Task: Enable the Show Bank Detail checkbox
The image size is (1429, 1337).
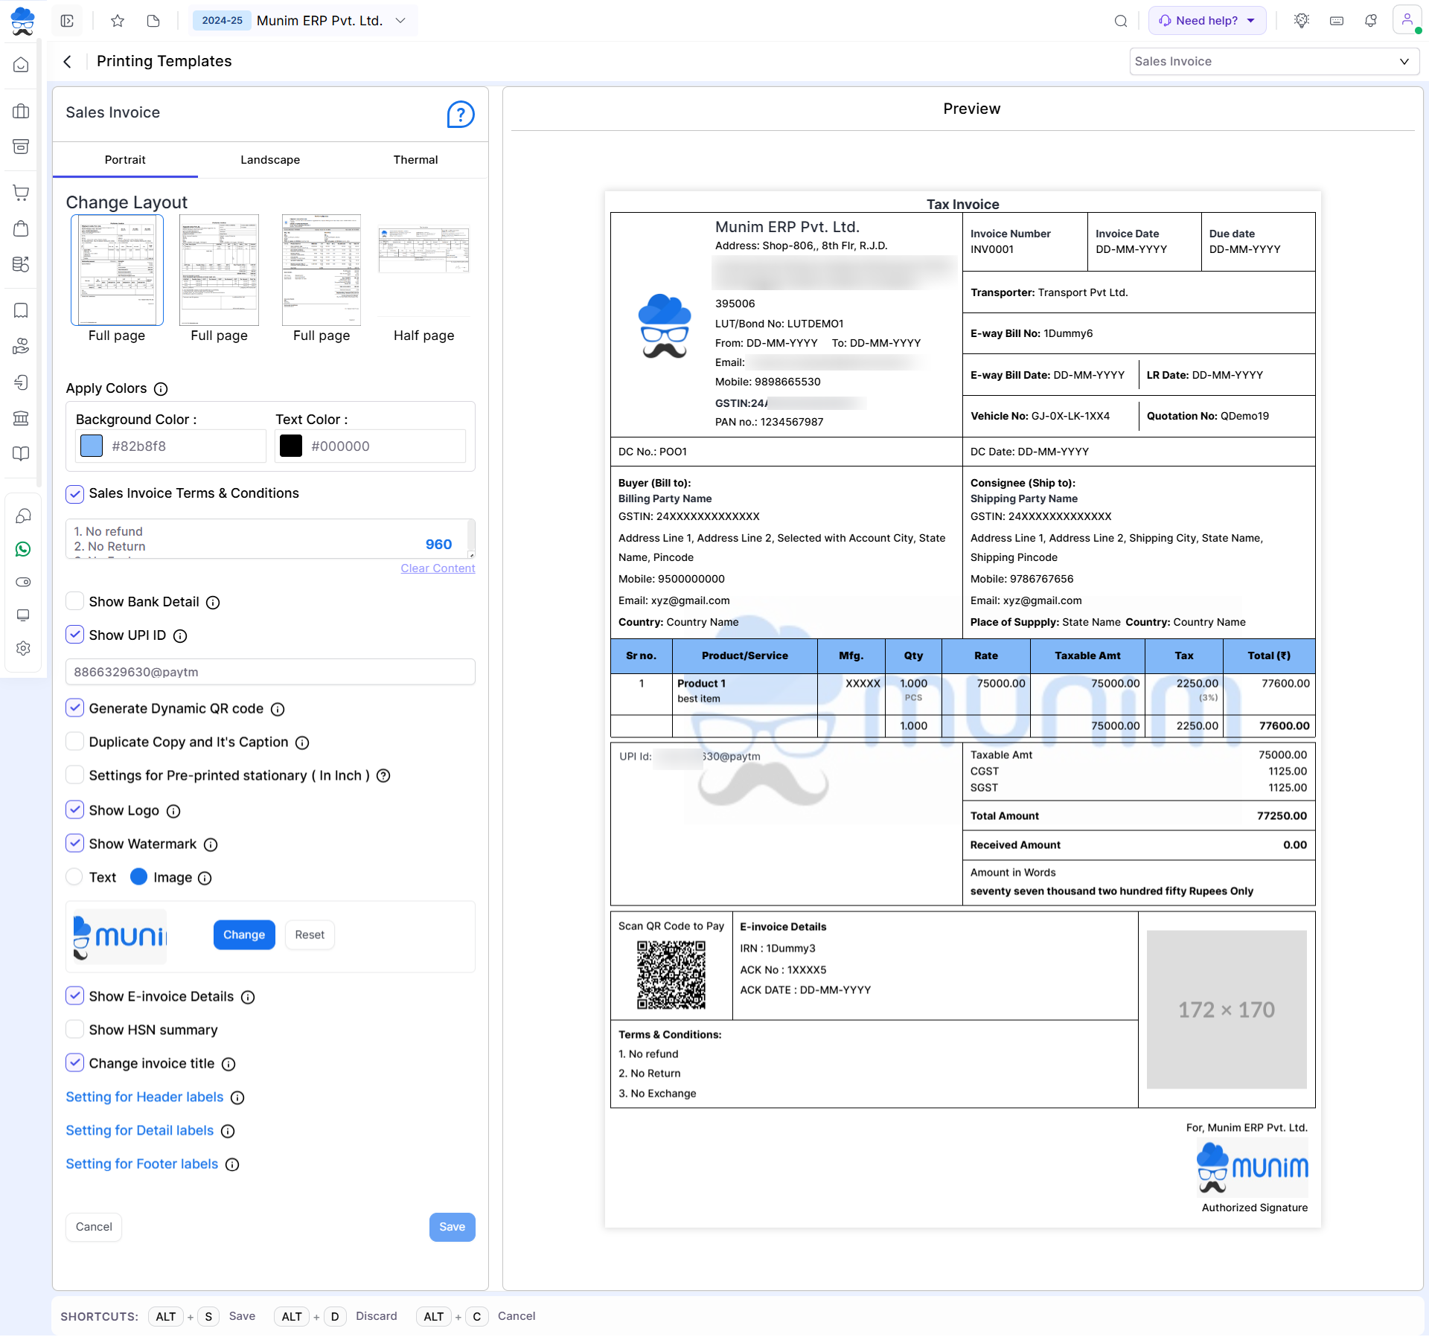Action: [74, 601]
